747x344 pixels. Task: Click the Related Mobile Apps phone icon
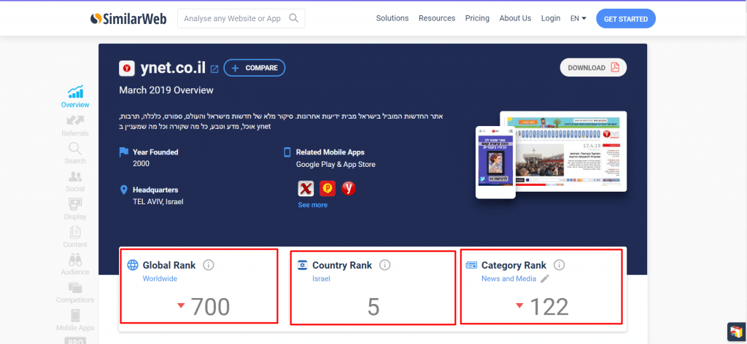(x=287, y=152)
